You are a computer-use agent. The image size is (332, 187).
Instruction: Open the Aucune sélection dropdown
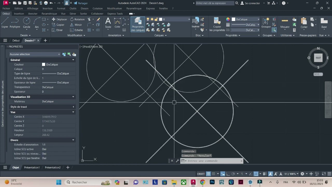(35, 54)
